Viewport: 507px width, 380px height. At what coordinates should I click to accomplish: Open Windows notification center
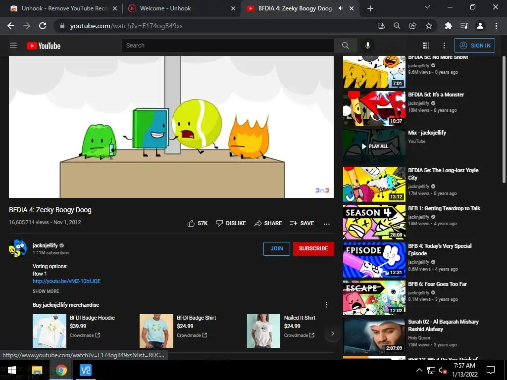tap(491, 370)
